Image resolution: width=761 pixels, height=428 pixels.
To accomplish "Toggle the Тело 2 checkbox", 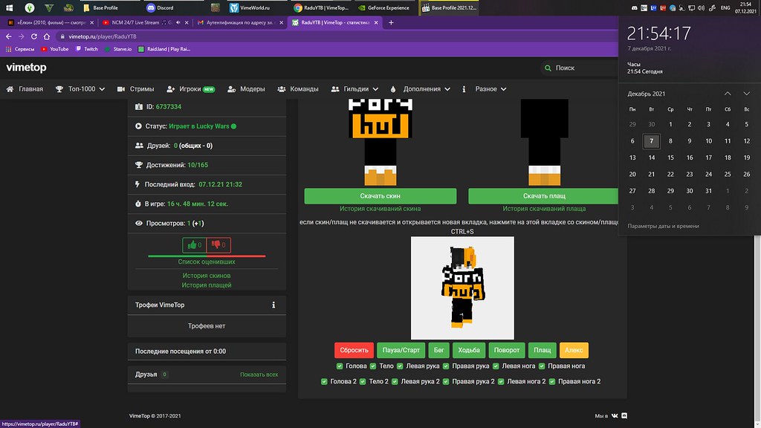I will [363, 381].
